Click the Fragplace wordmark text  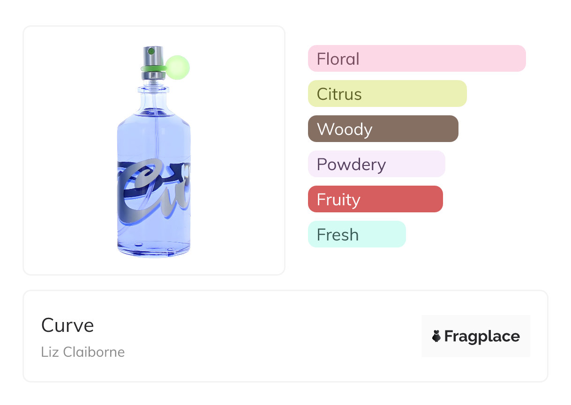(482, 336)
